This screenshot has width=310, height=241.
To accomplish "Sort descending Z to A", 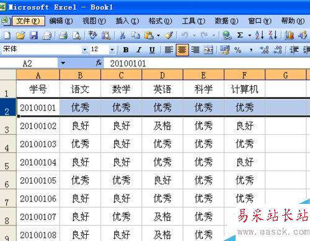I will [x=273, y=35].
